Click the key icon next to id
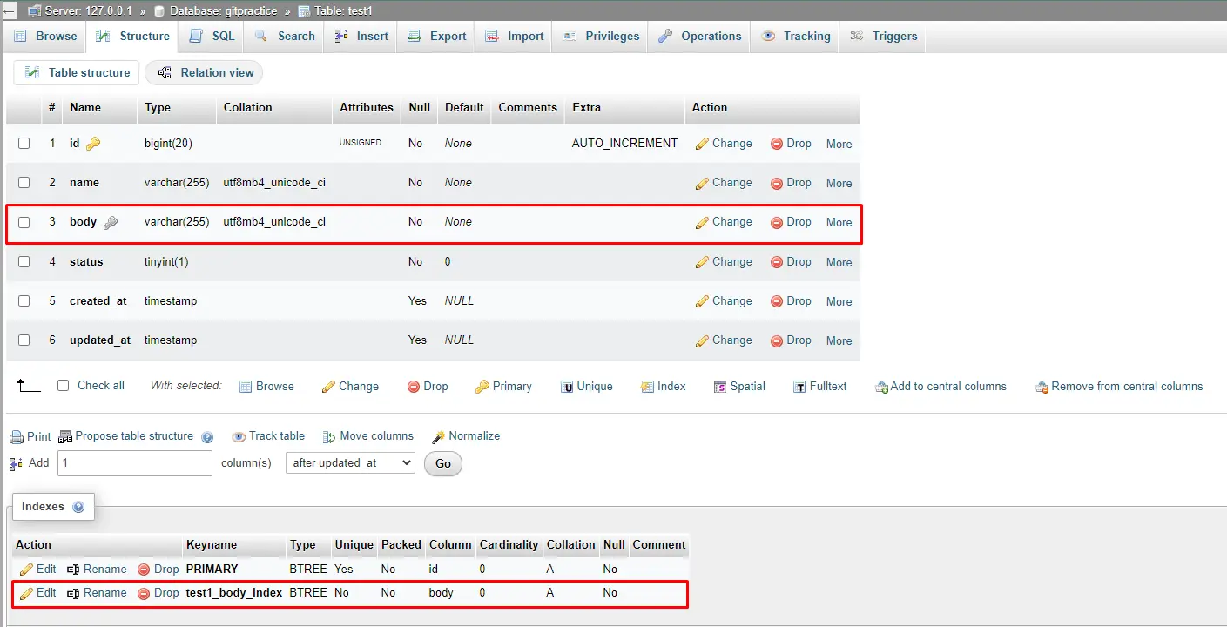 click(x=93, y=144)
